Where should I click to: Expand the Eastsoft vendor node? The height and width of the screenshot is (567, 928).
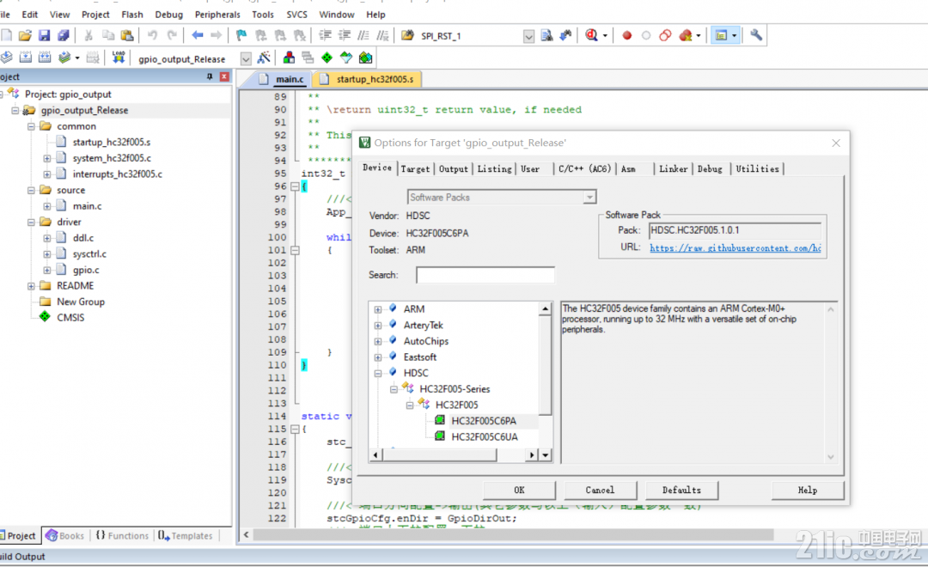[378, 357]
